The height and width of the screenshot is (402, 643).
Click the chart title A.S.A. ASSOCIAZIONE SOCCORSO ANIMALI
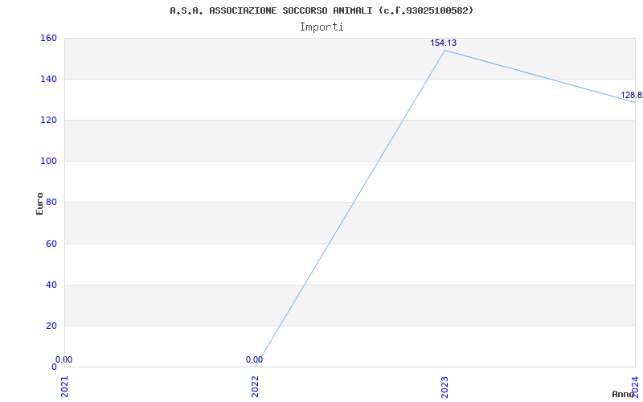point(321,10)
